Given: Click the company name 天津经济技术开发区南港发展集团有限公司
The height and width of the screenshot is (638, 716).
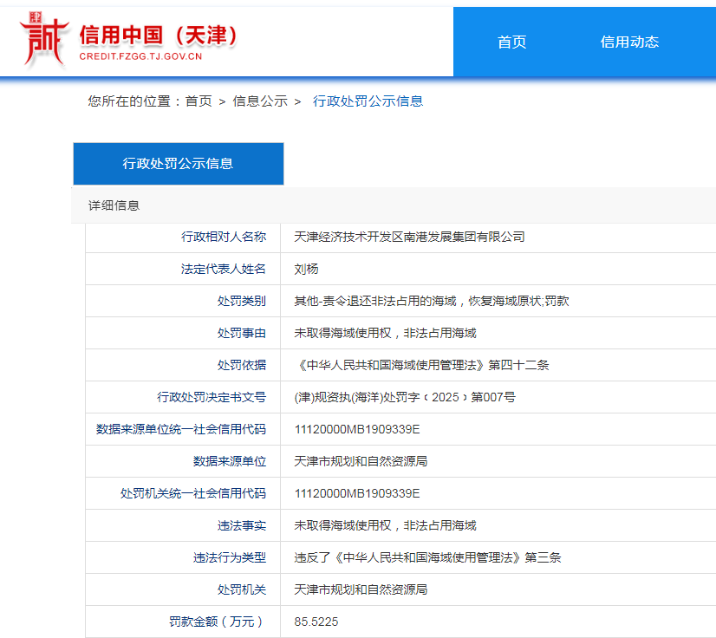Looking at the screenshot, I should coord(409,237).
